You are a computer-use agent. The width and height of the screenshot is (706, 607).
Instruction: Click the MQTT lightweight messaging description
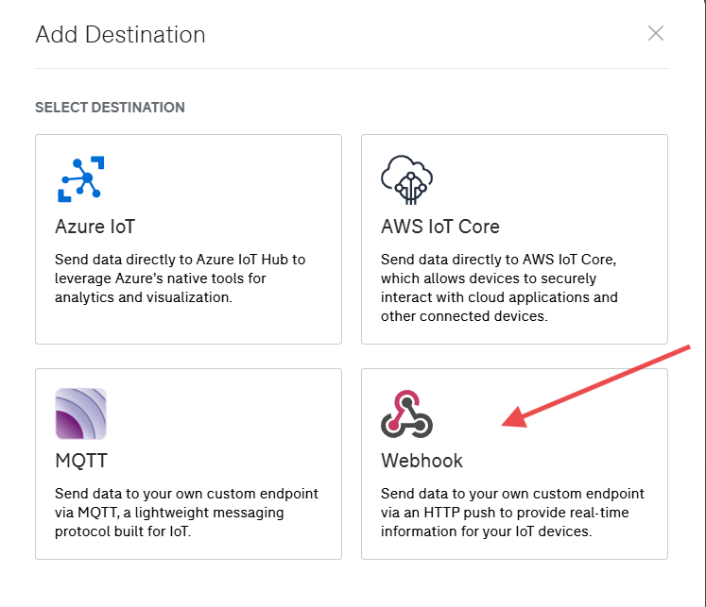[186, 512]
